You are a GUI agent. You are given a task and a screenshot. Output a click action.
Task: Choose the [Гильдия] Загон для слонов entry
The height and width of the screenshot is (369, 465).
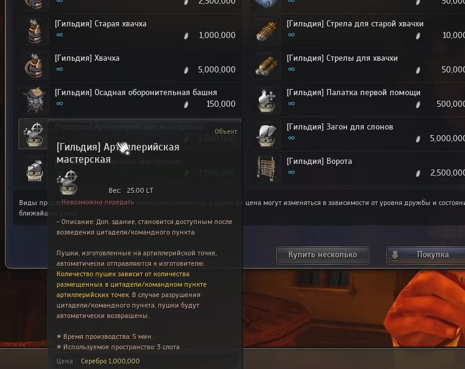click(358, 134)
